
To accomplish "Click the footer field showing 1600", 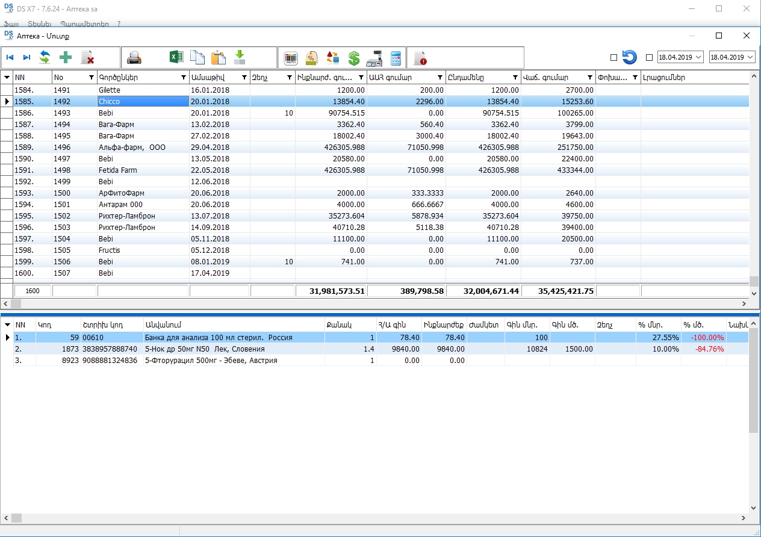I will coord(33,291).
